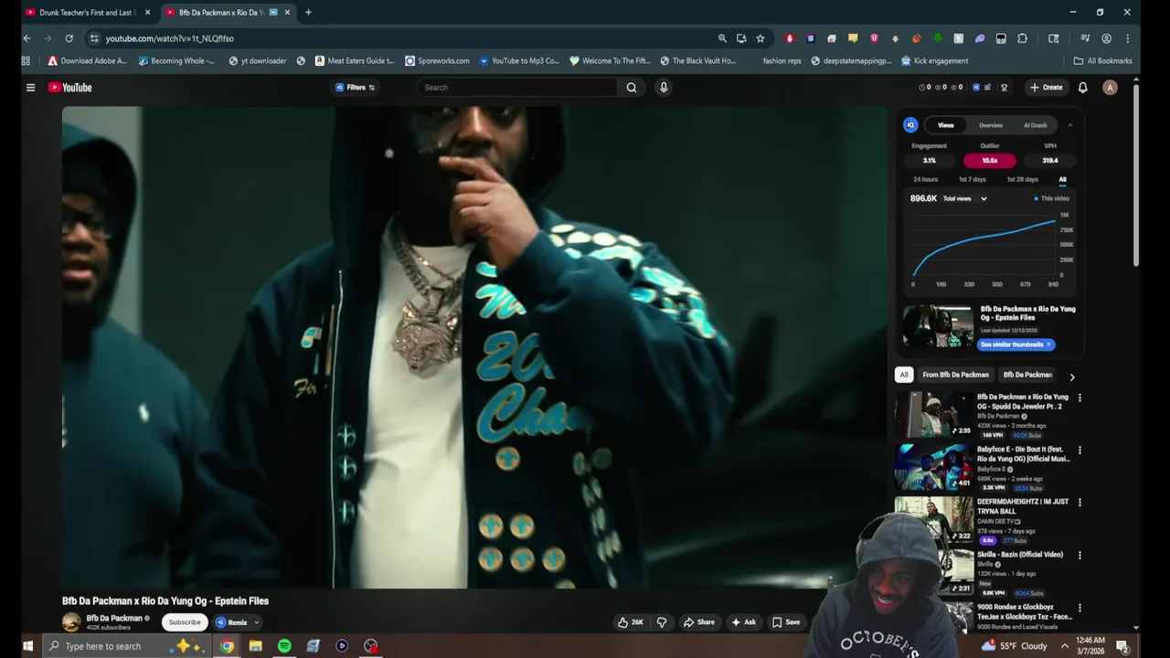1170x658 pixels.
Task: Open the YouTube guide hamburger menu
Action: click(30, 88)
